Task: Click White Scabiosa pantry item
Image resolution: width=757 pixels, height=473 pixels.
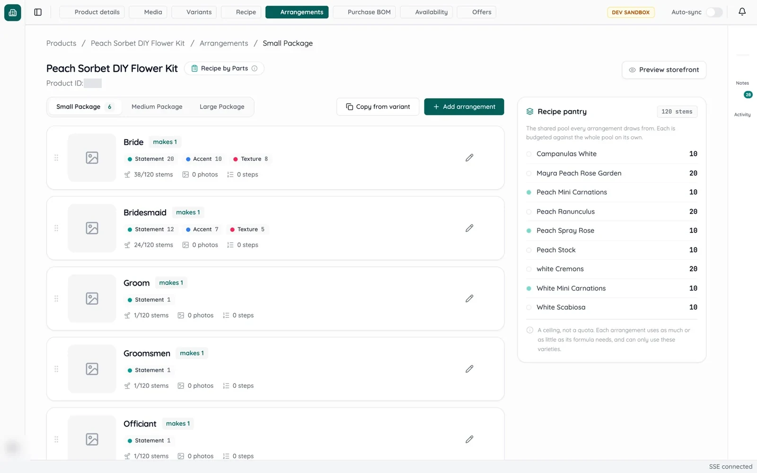Action: 612,307
